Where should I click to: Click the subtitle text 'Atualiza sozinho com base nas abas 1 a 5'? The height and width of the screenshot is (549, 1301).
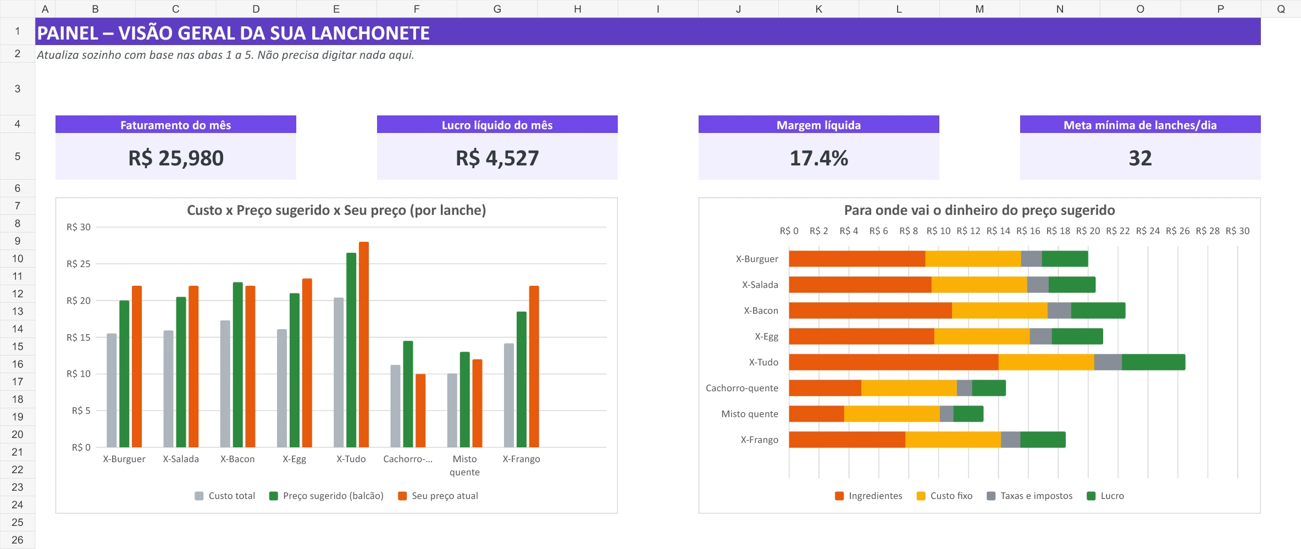coord(145,55)
